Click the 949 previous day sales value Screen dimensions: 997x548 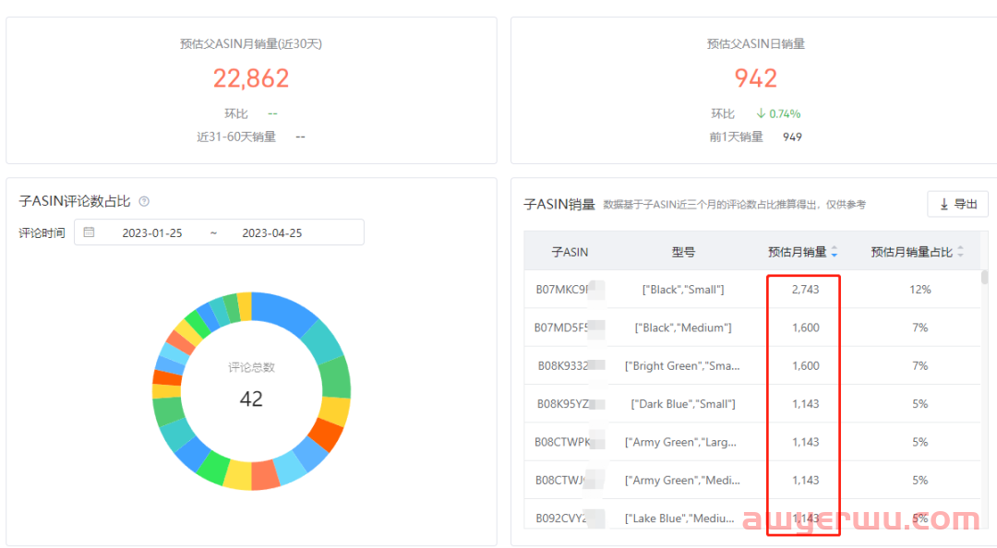tap(792, 137)
